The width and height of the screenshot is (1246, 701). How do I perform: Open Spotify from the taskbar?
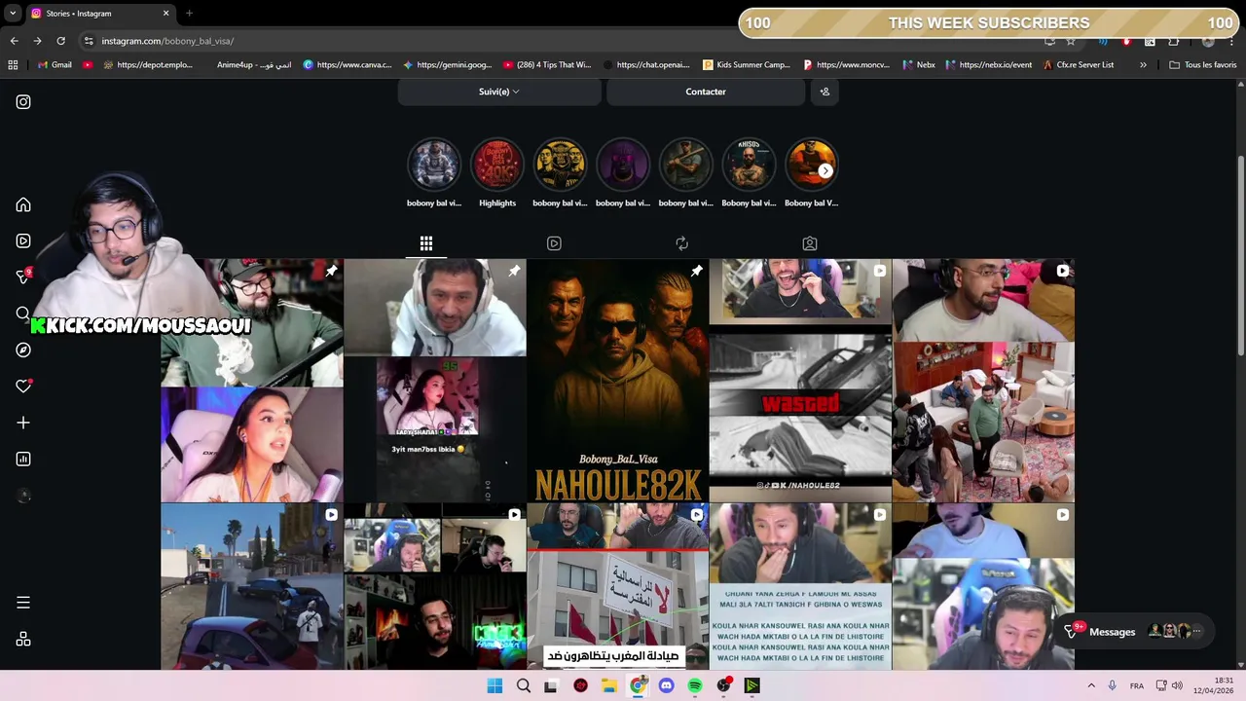695,685
